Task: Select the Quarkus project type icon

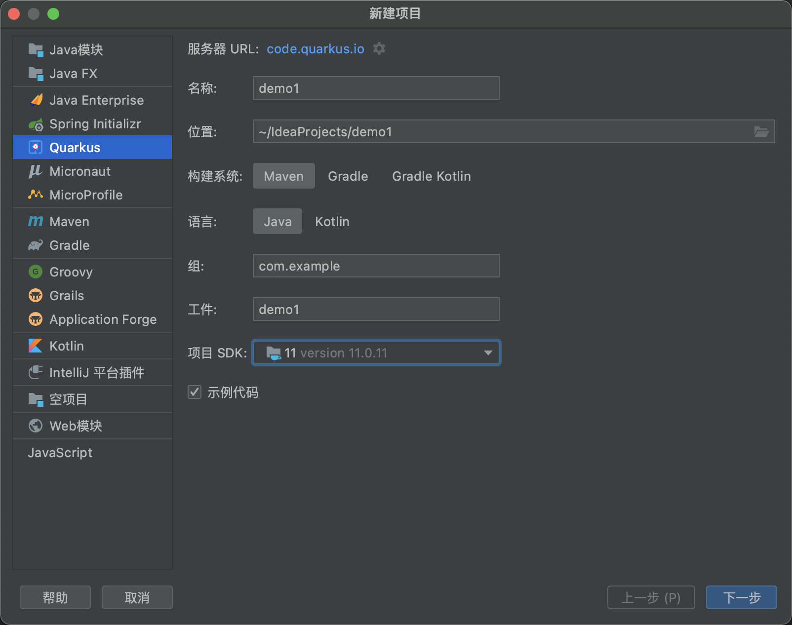Action: point(35,147)
